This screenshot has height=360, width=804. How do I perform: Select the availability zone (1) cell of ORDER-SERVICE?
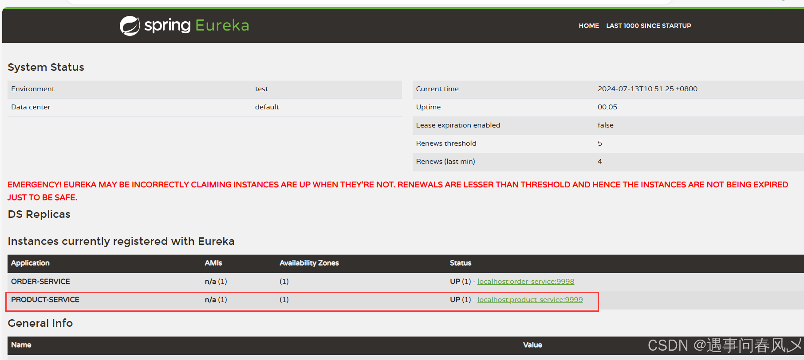click(x=284, y=282)
